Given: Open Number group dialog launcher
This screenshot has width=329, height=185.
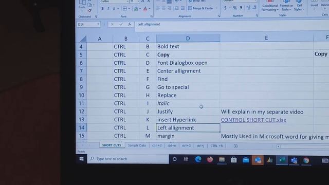Looking at the screenshot, I should 257,15.
